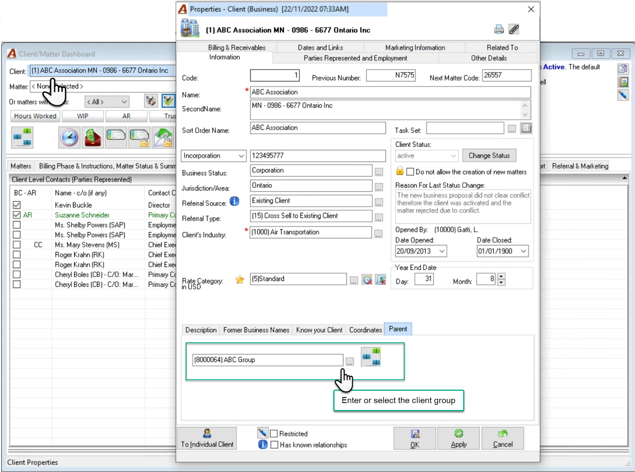
Task: Enable Has known relationships checkbox
Action: tap(274, 445)
